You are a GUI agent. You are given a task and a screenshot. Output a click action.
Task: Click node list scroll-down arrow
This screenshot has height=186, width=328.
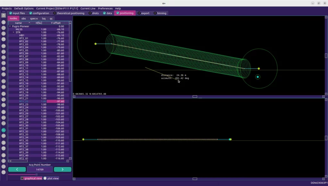(x=70, y=159)
